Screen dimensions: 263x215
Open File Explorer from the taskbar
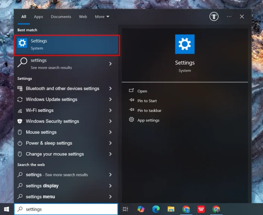[x=171, y=209]
